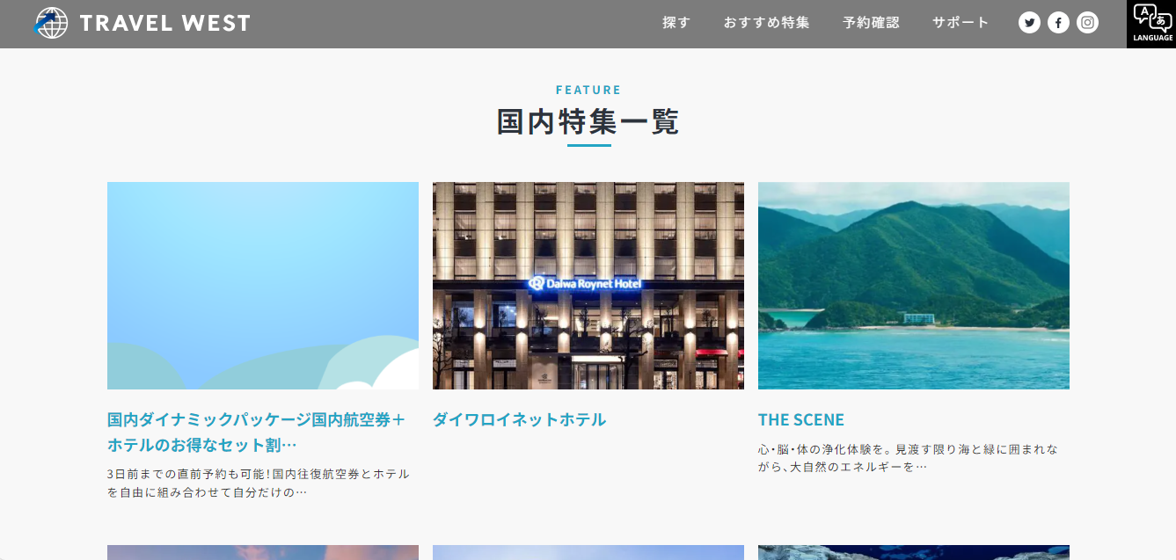Click the 国内特集一覧 heading

coord(588,121)
